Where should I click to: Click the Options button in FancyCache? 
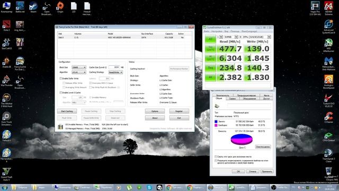click(155, 111)
